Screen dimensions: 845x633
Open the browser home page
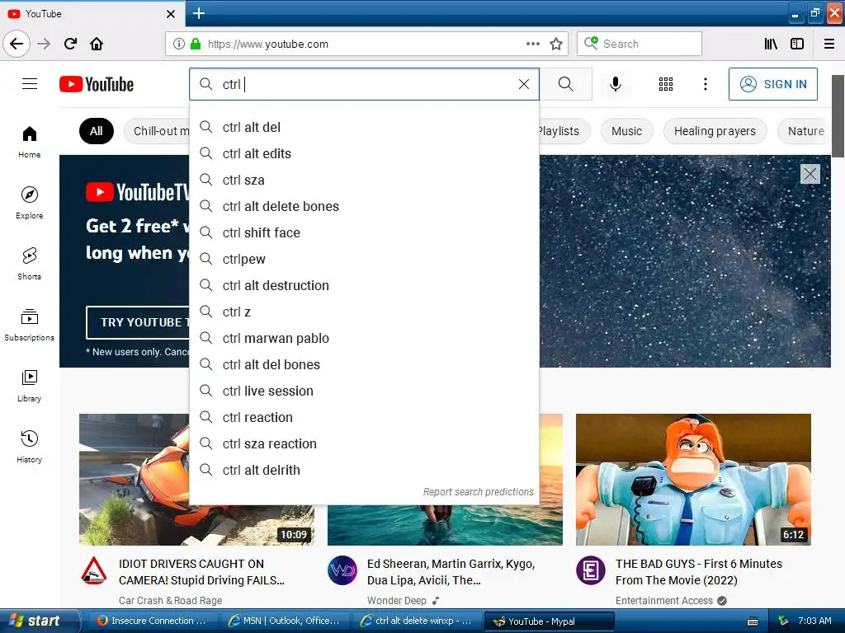[x=97, y=44]
